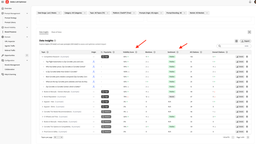Expand Corvette Tire Needs Recommendations topic
The height and width of the screenshot is (144, 256).
click(42, 112)
